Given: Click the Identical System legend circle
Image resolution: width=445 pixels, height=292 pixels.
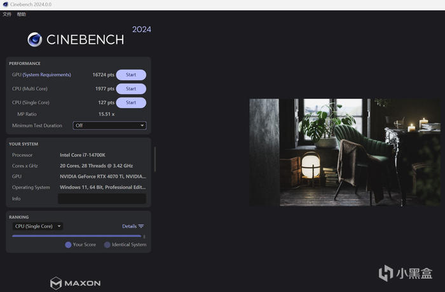Looking at the screenshot, I should click(x=107, y=245).
